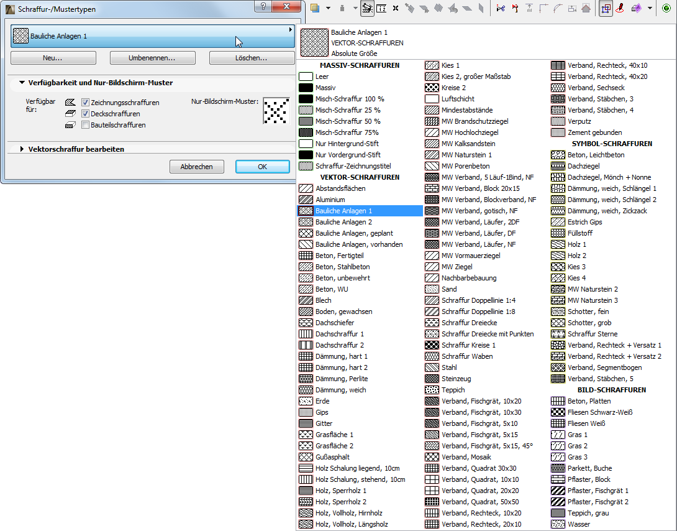Select Verband, Segmentbogen symbol fill

pos(612,367)
